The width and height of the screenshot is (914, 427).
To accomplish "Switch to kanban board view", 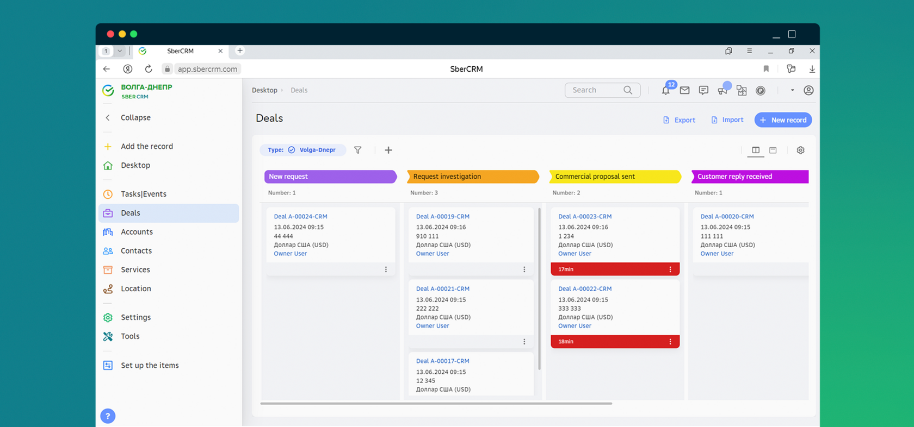I will pos(756,150).
